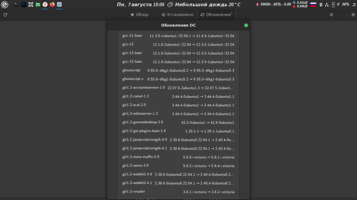Select the gir1.2-javascriptcoregtk-4.0 row
Viewport: 357px width, 200px height.
178,140
